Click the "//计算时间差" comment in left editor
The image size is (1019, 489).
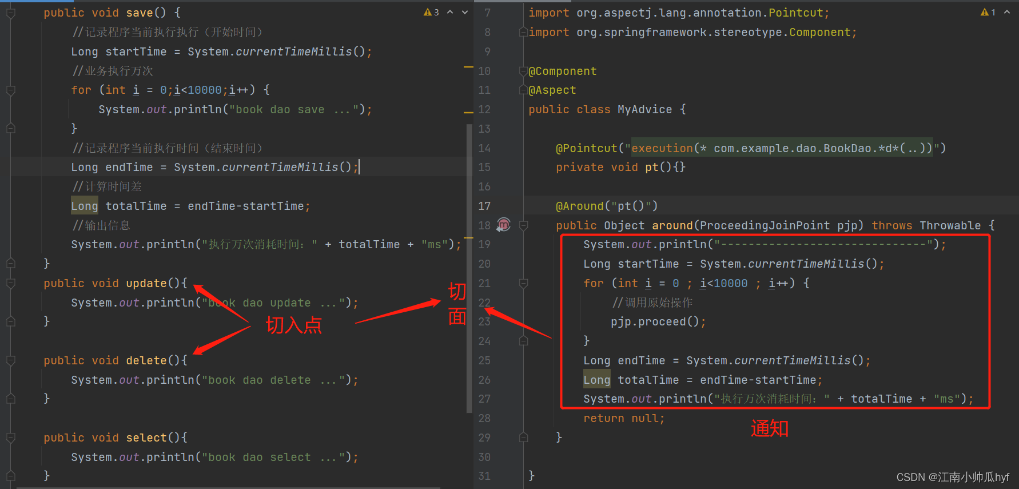[107, 186]
